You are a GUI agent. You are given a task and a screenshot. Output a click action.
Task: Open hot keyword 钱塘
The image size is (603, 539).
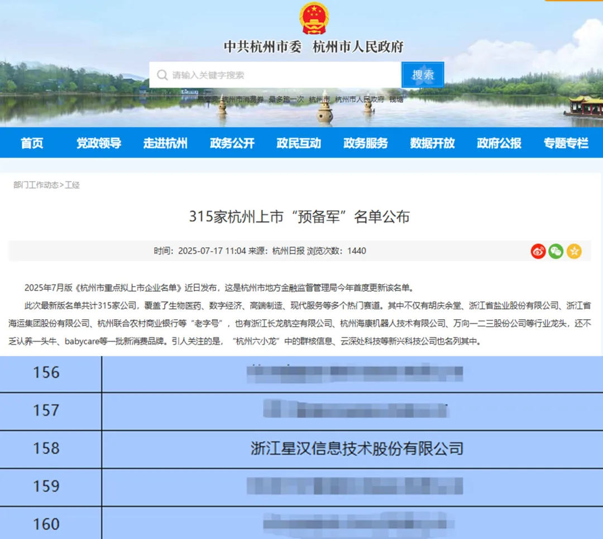(396, 99)
